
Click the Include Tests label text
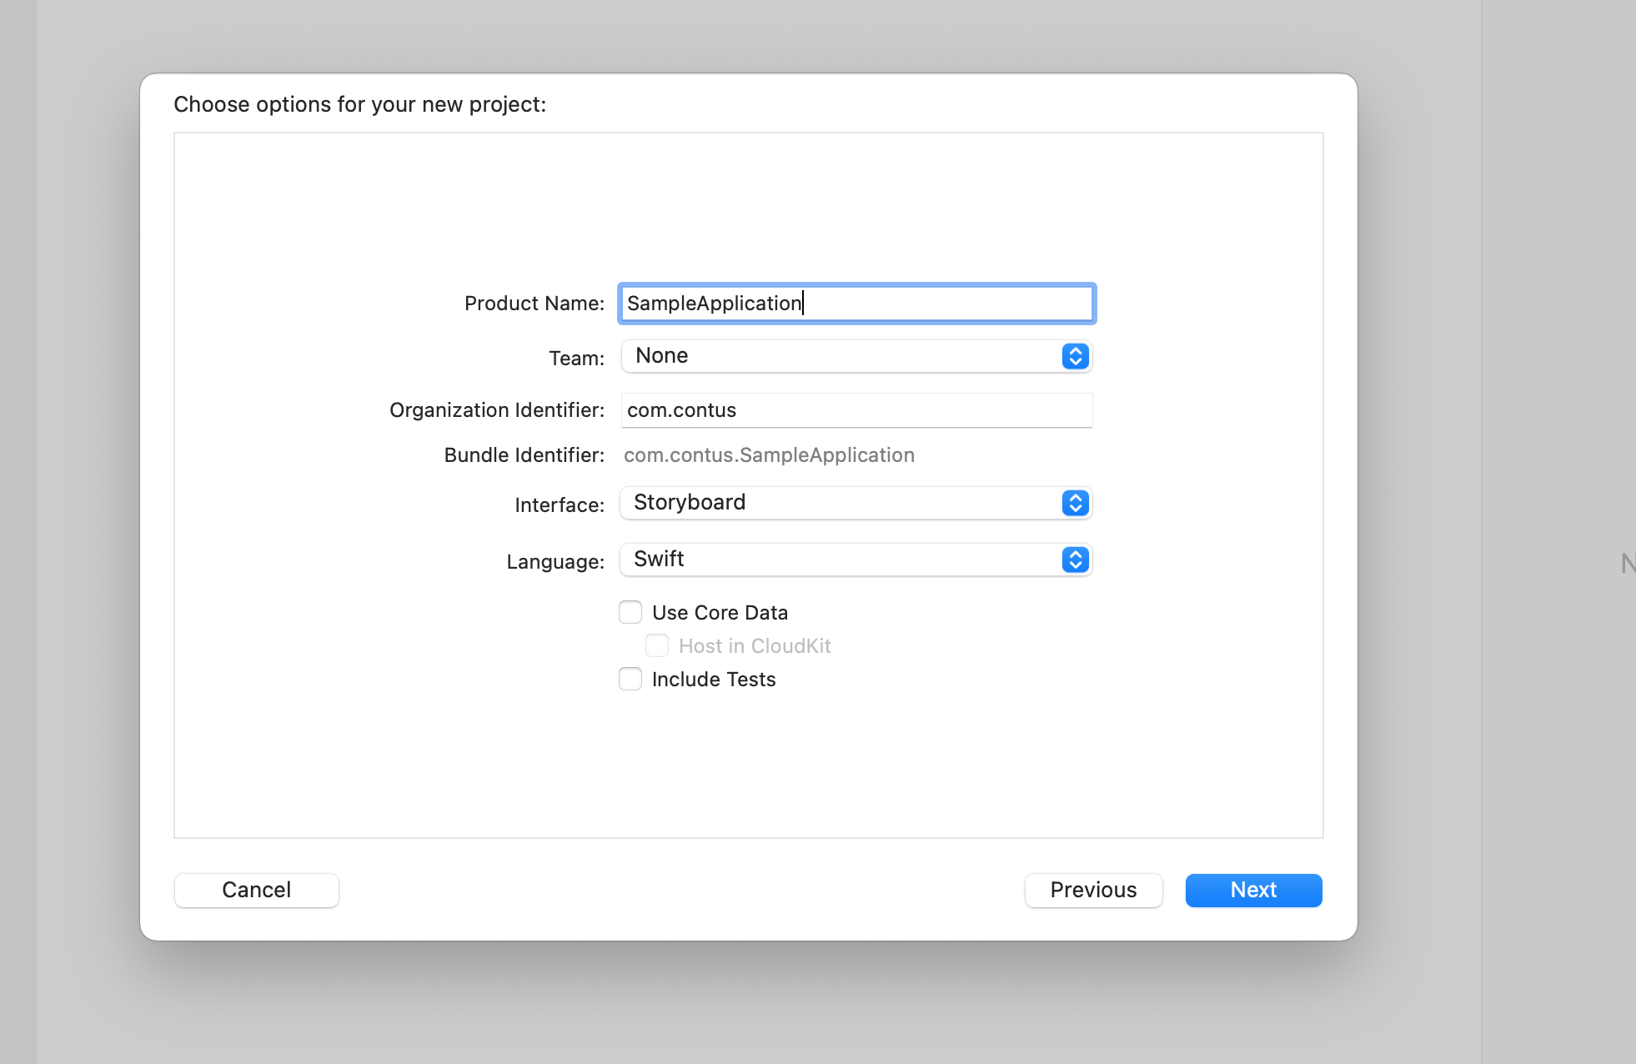click(x=714, y=680)
